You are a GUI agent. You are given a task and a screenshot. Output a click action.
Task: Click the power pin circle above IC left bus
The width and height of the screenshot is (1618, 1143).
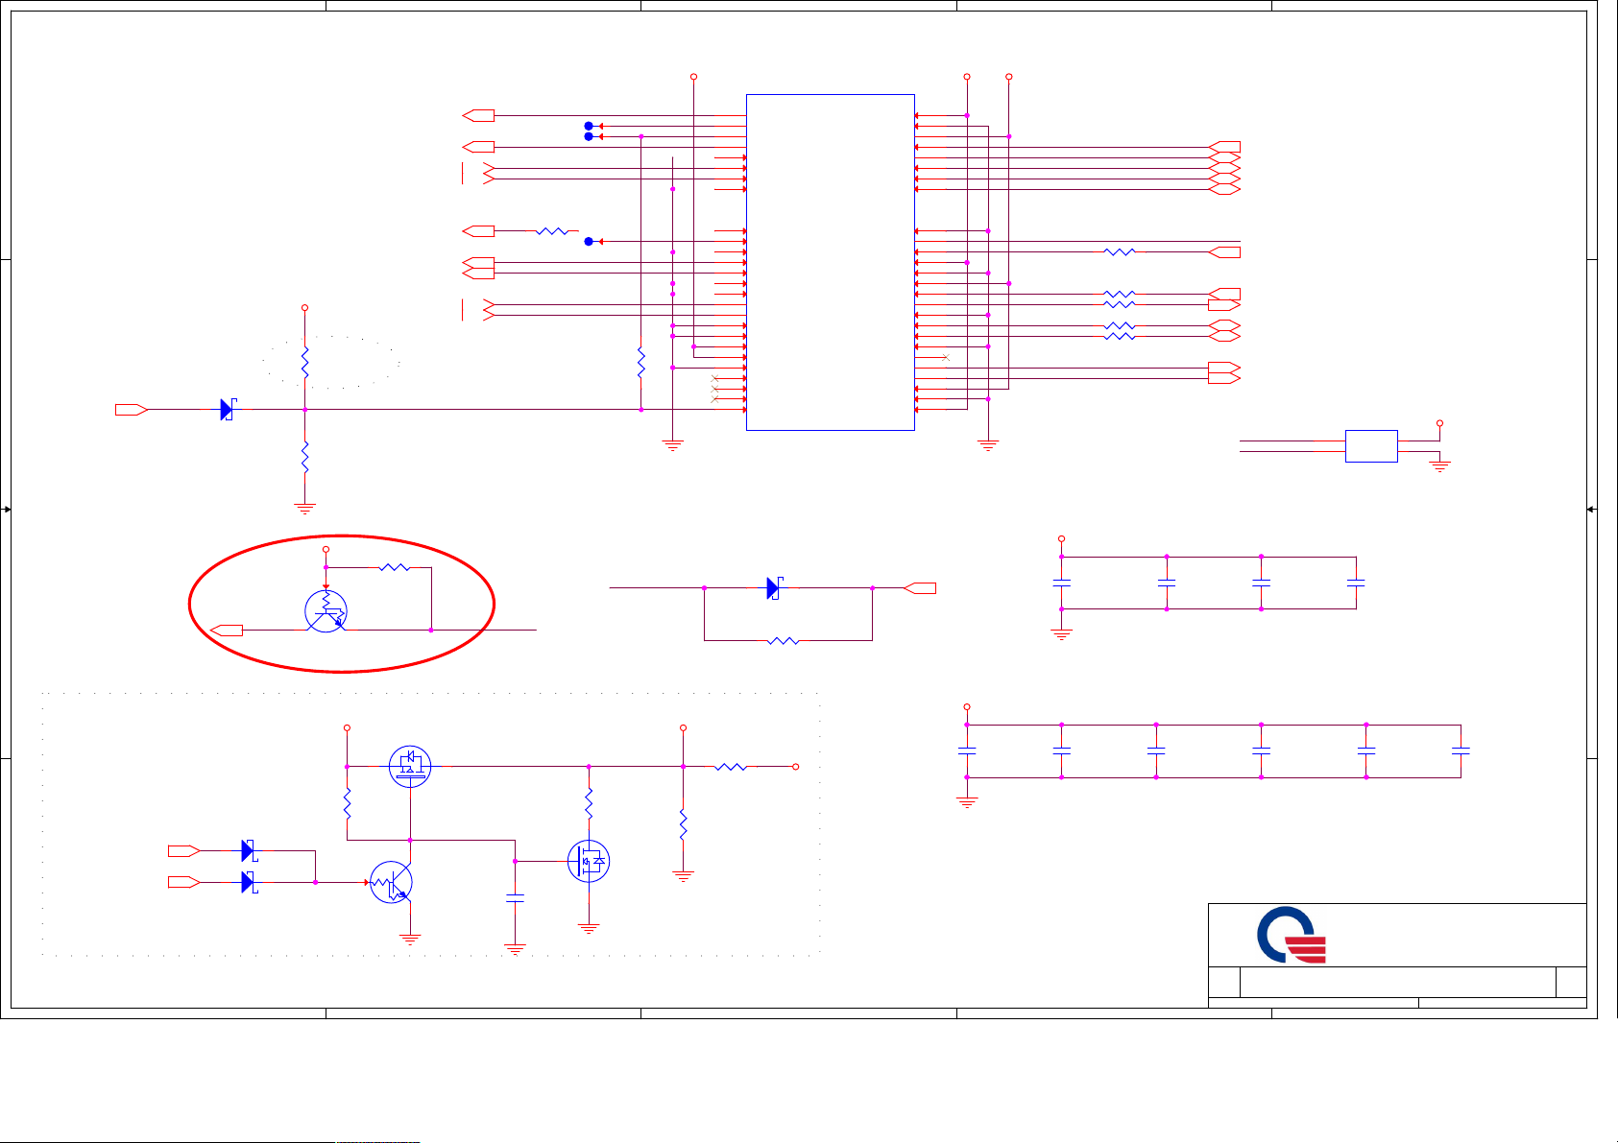(693, 77)
